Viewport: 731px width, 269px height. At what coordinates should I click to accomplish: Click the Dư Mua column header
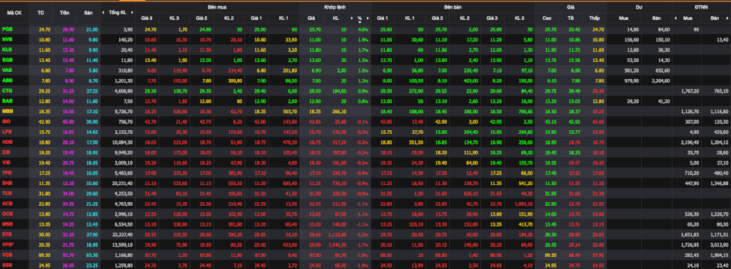623,19
